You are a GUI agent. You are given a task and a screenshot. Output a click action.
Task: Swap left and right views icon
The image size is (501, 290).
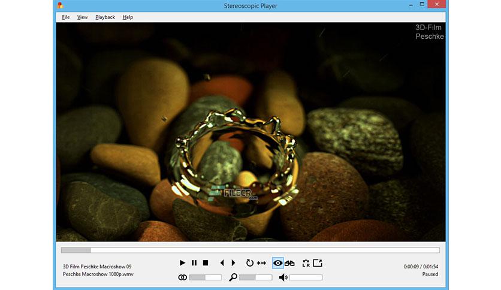pyautogui.click(x=306, y=263)
